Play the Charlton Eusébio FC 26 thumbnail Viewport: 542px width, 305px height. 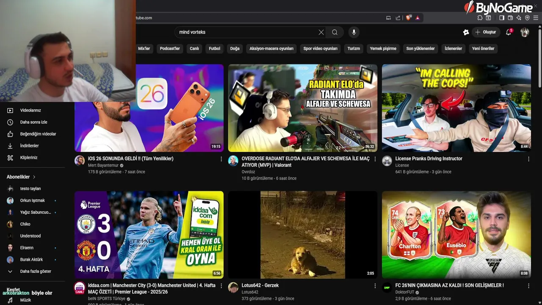(456, 235)
